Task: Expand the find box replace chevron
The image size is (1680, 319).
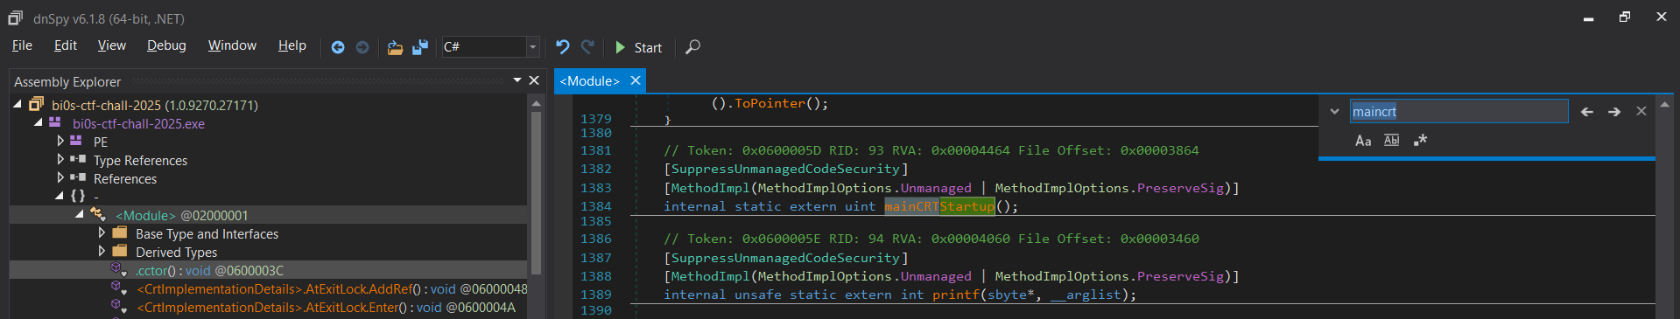Action: (x=1334, y=112)
